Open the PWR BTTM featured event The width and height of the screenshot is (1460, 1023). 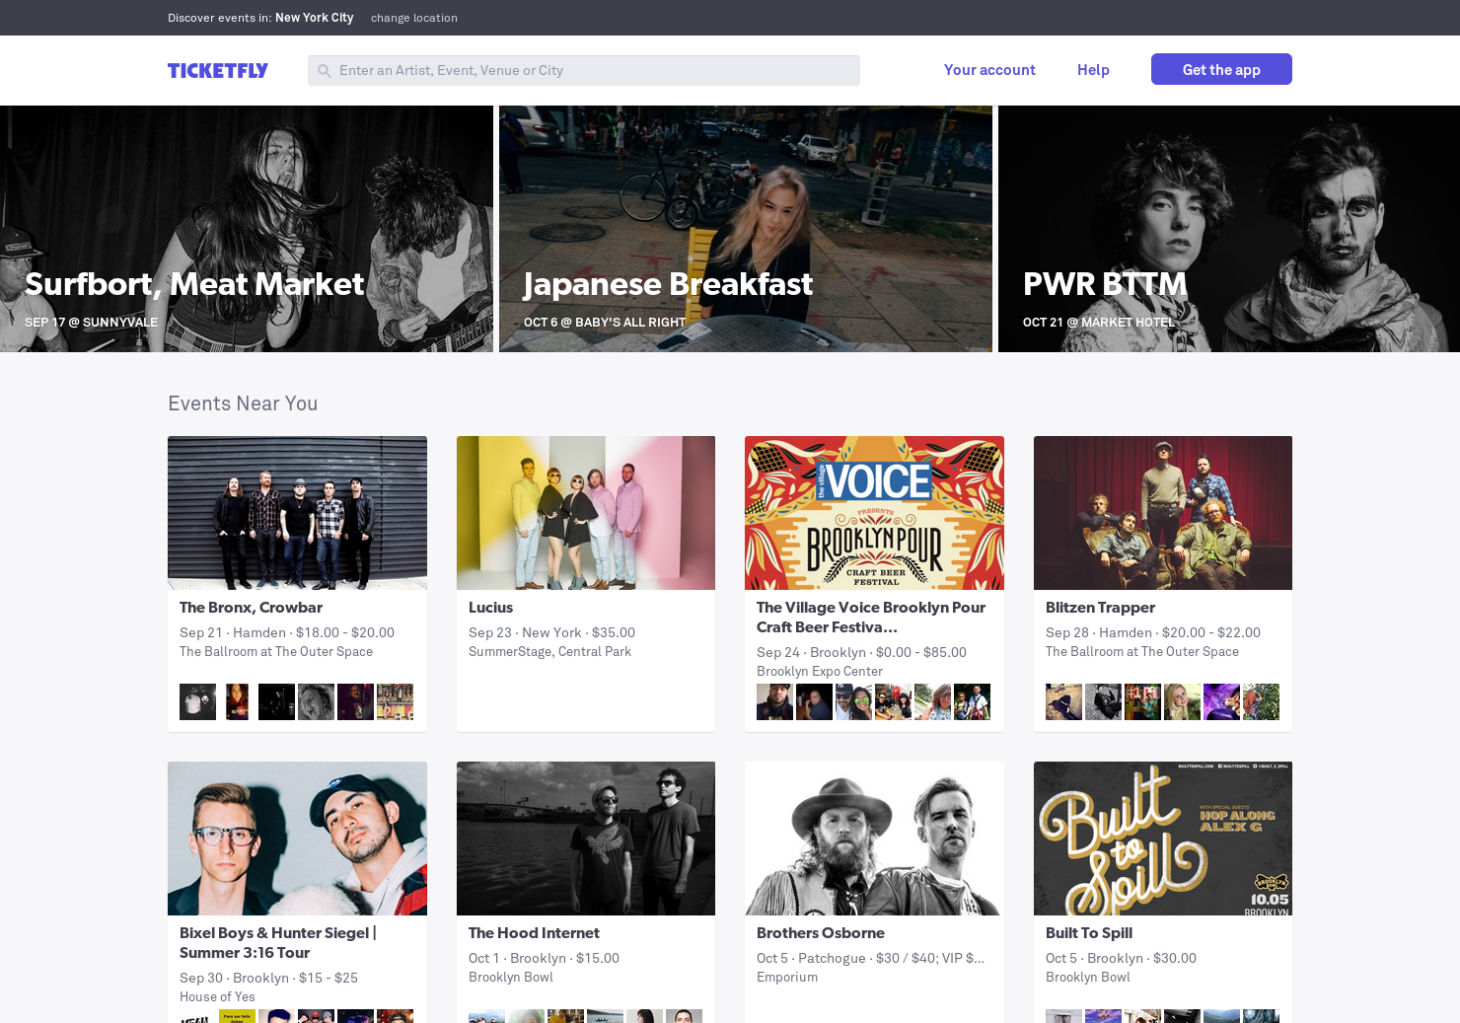(1229, 228)
